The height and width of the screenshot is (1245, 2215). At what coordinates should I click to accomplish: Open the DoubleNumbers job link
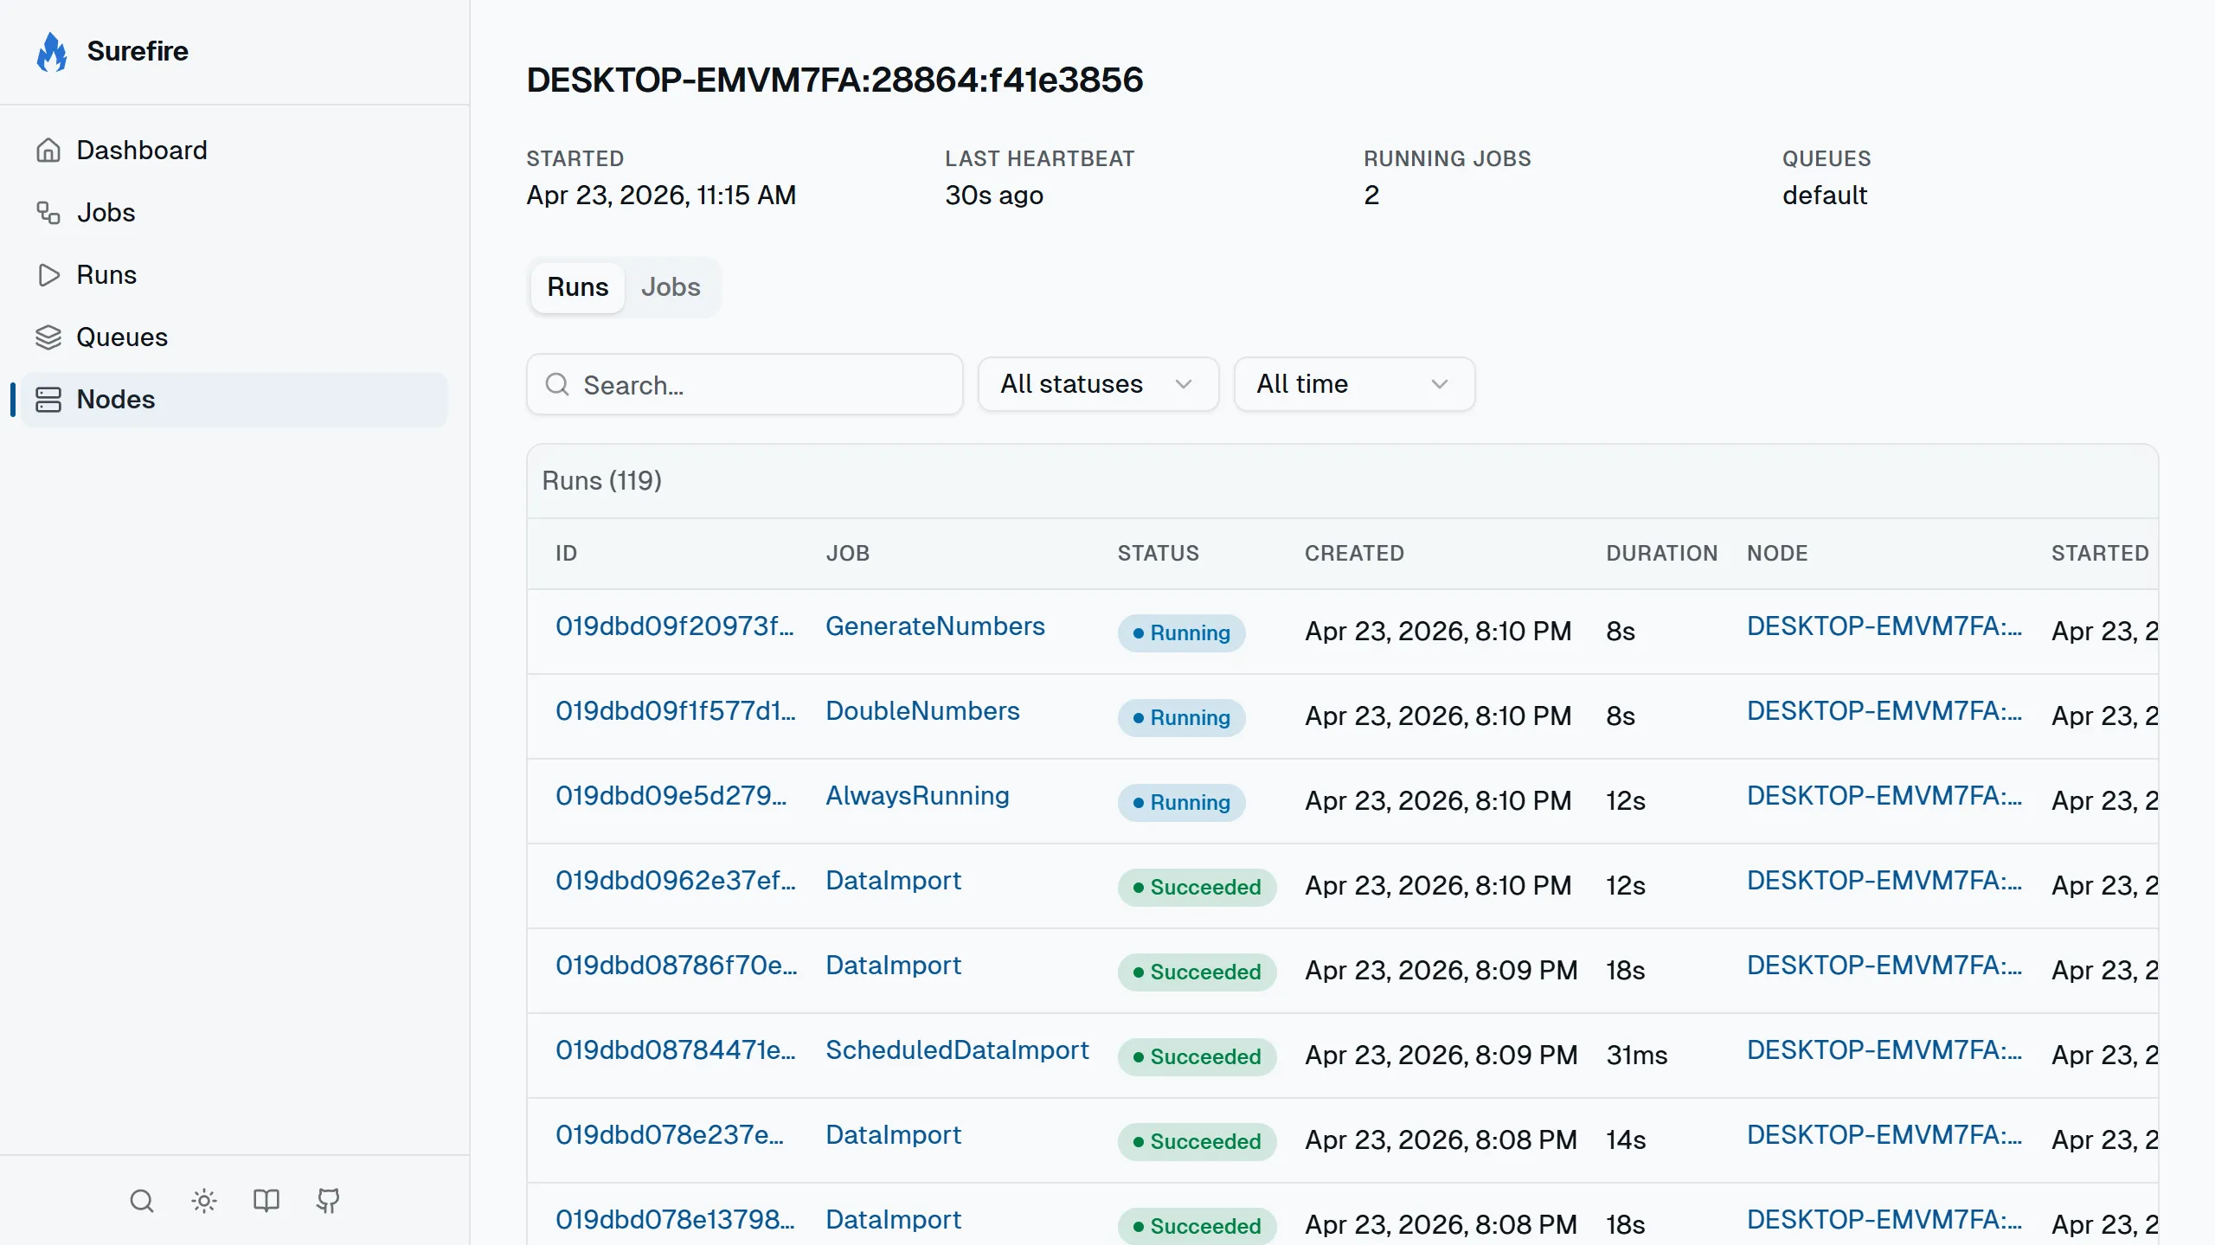pos(922,711)
